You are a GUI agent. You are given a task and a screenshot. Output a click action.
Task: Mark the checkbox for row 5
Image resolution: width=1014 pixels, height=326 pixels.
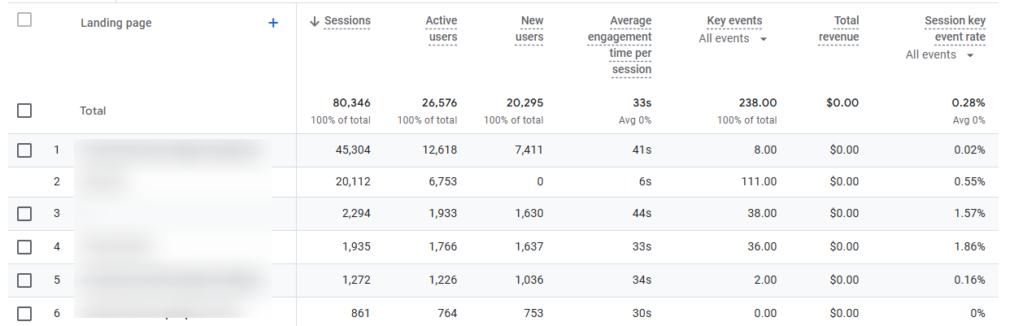(x=24, y=280)
